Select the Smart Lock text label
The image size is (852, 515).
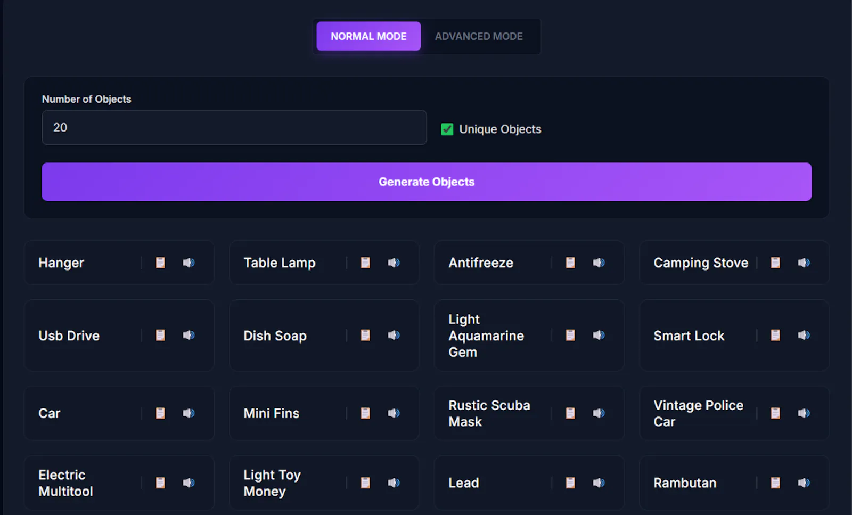pos(689,336)
